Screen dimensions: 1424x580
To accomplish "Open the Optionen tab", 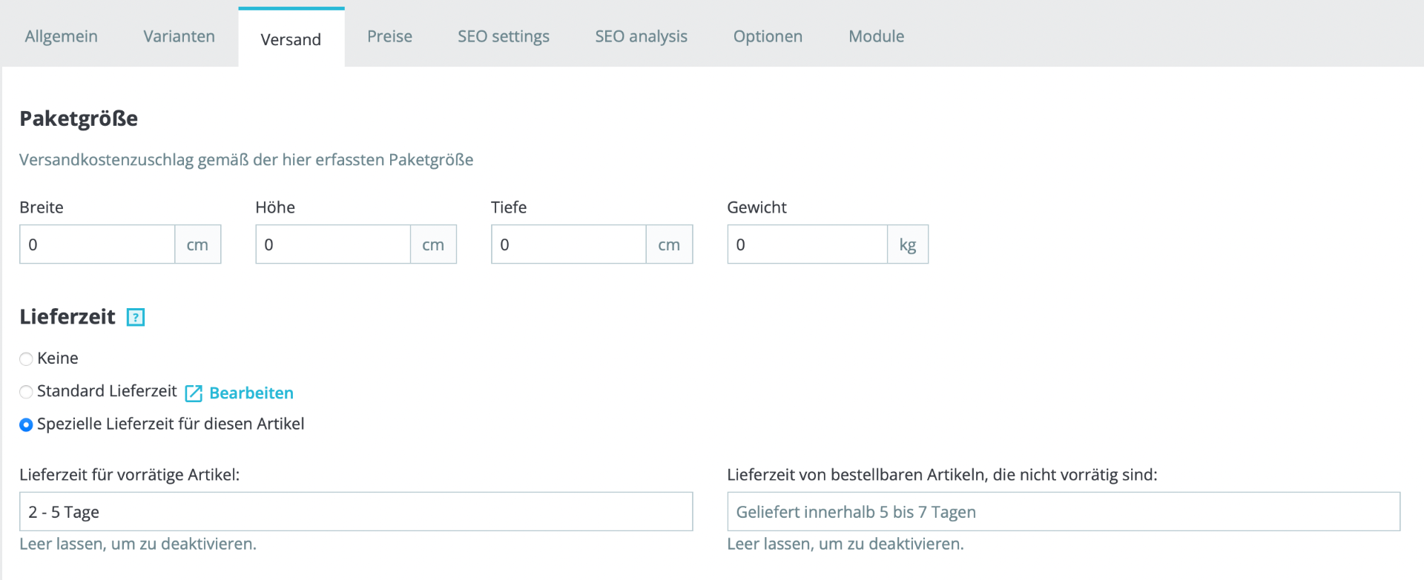I will 768,36.
